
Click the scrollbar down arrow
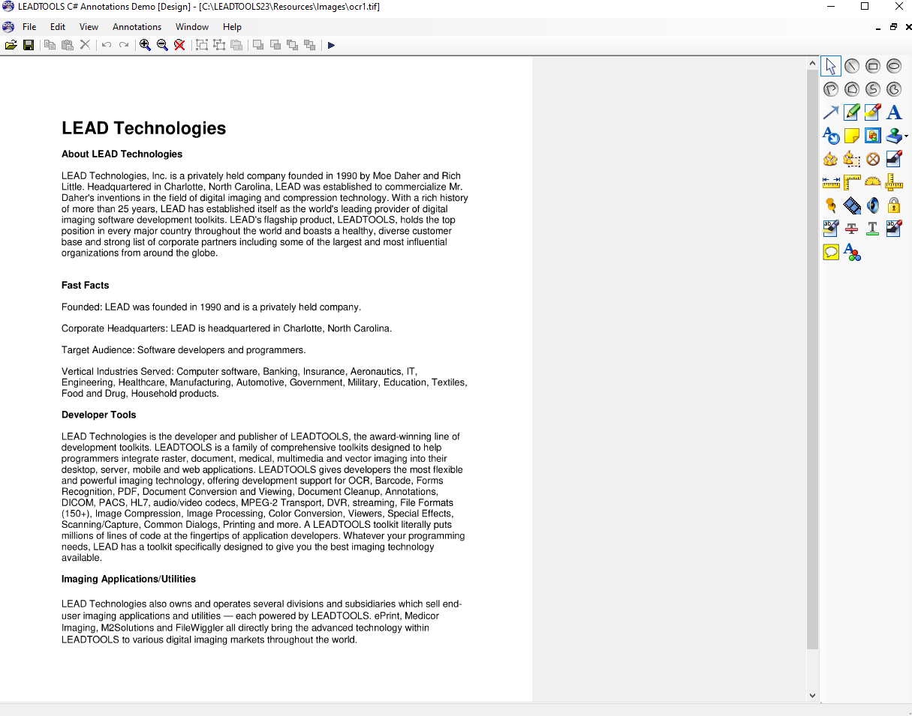point(812,695)
